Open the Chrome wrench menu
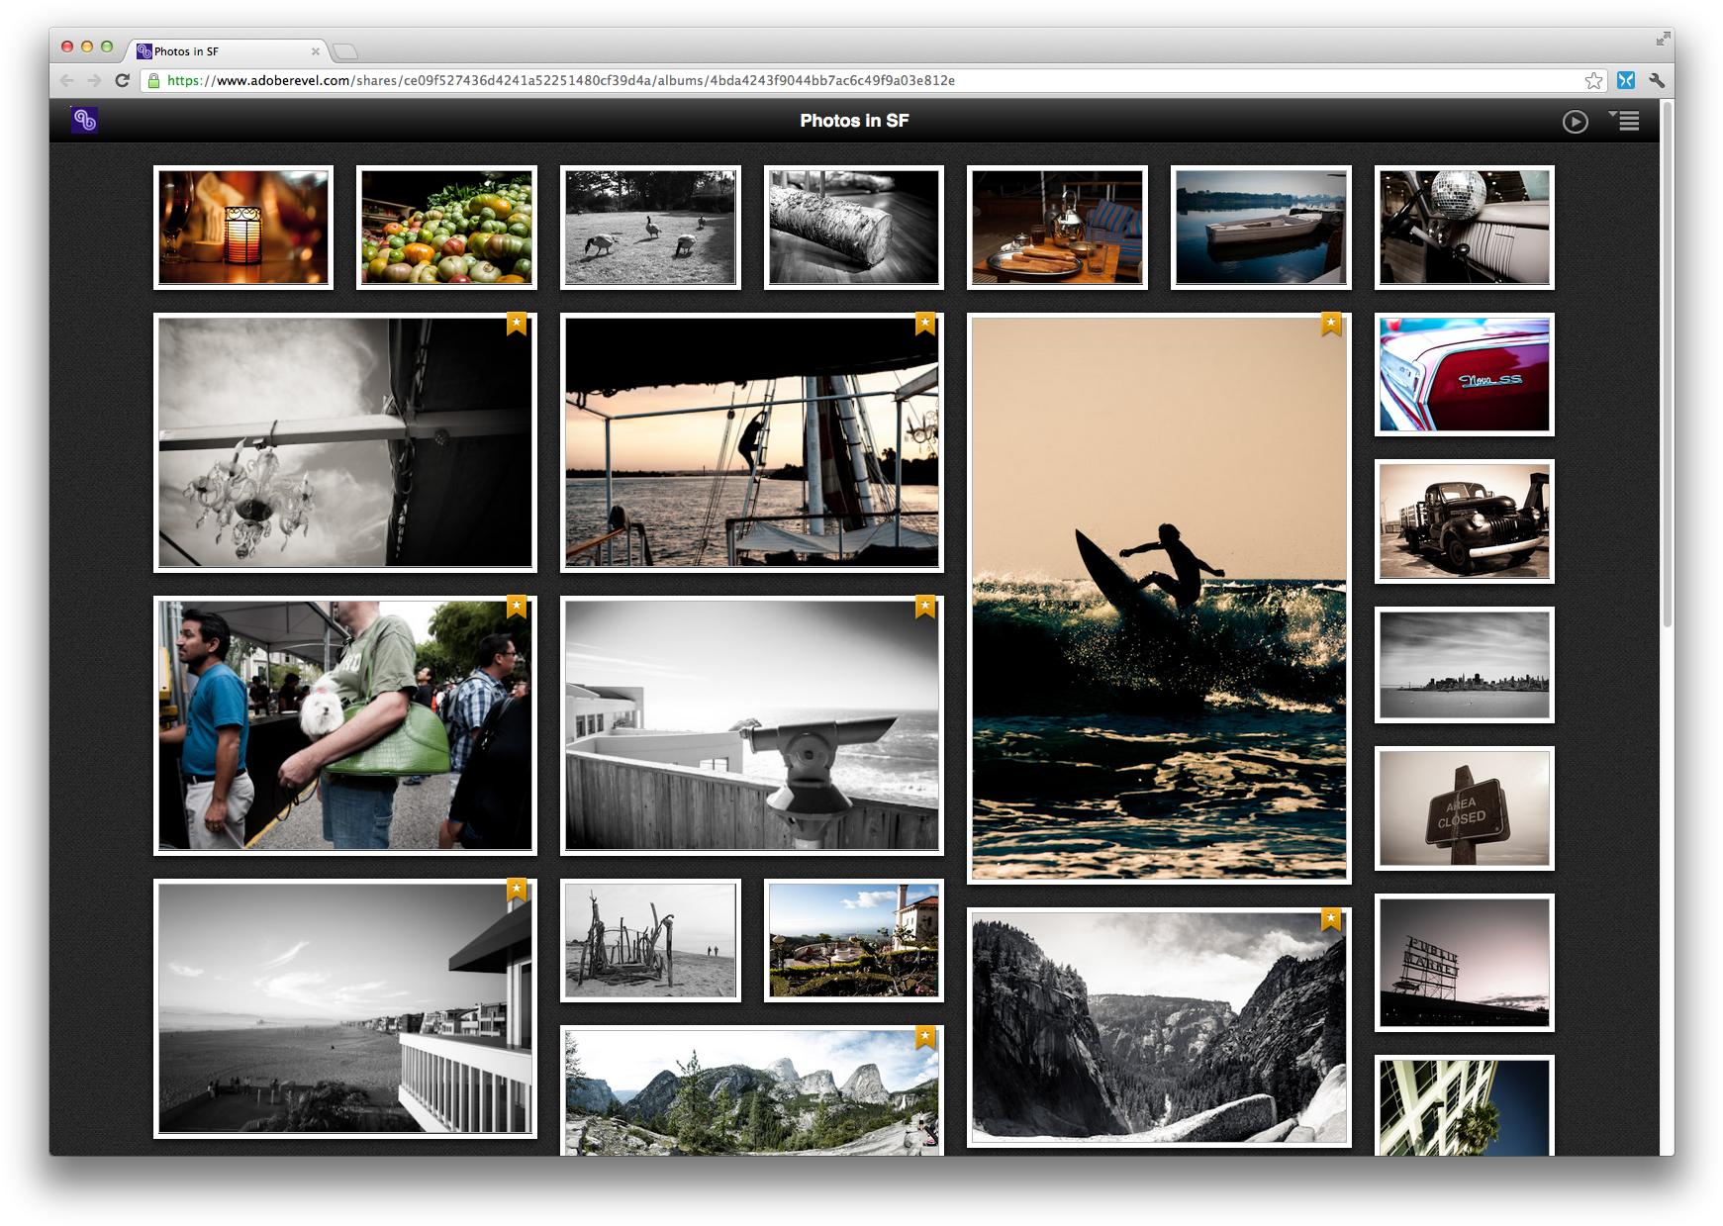The image size is (1723, 1226). 1657,80
